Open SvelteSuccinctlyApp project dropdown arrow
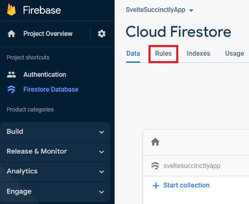Viewport: 249px width, 204px height. point(192,10)
